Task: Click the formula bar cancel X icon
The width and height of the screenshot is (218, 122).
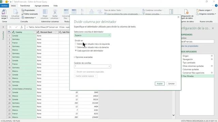Action: 10,27
